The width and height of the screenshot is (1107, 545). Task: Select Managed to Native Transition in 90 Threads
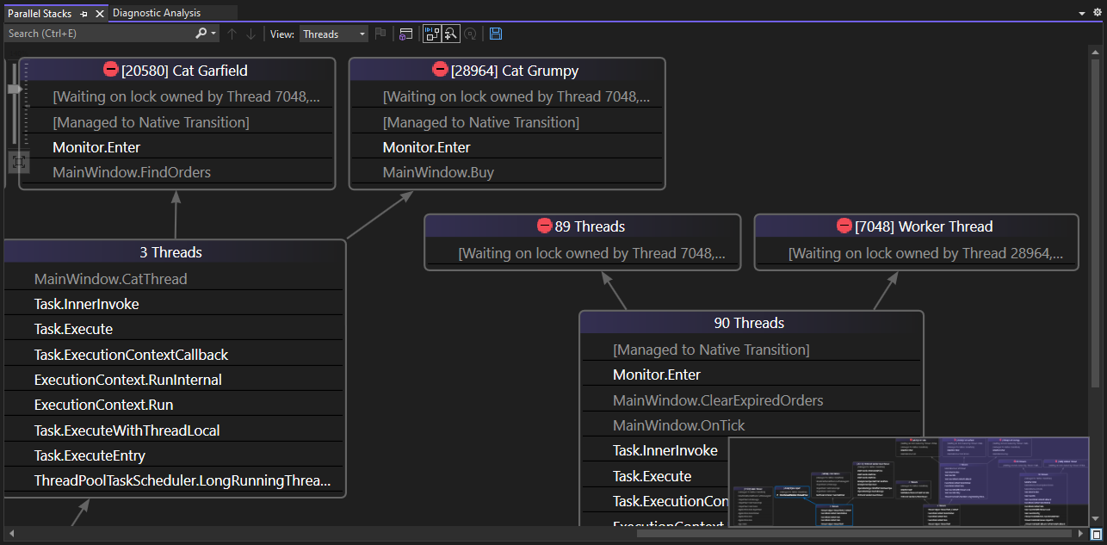click(x=751, y=350)
